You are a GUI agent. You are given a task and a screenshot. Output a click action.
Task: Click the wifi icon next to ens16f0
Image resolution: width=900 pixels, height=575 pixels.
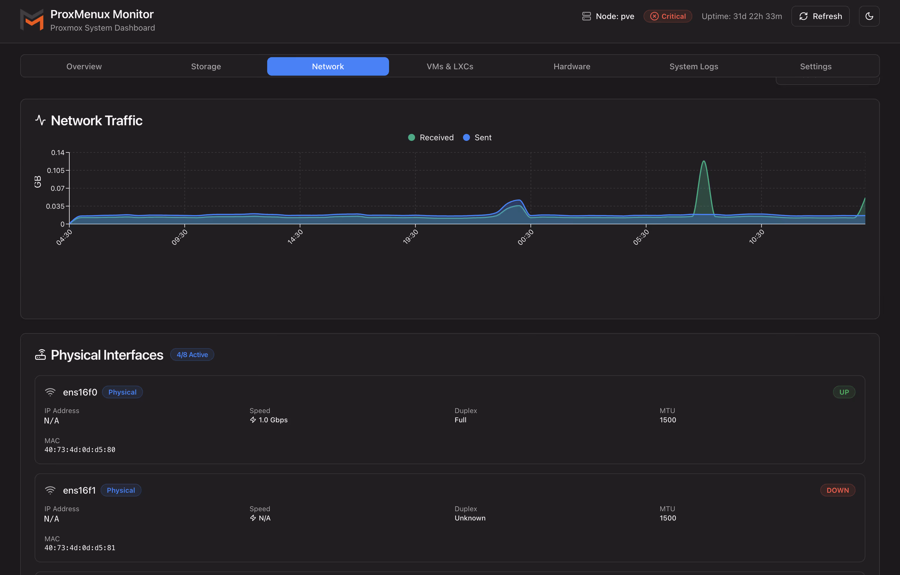(x=50, y=392)
